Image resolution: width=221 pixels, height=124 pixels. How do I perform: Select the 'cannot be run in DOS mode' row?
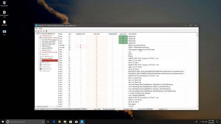[127, 50]
